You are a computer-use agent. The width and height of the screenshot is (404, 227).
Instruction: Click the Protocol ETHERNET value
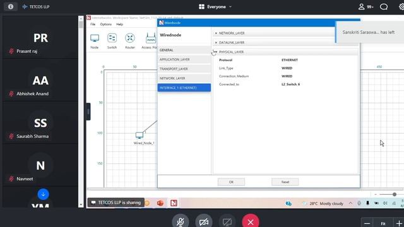[x=290, y=60]
